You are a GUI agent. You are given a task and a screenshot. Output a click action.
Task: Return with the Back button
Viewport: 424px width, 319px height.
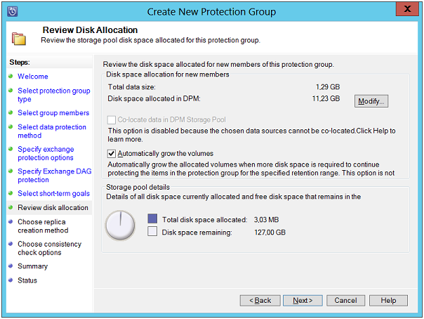coord(260,301)
